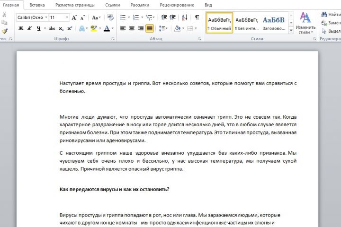The height and width of the screenshot is (227, 341).
Task: Apply paragraph shading fill color
Action: [178, 28]
